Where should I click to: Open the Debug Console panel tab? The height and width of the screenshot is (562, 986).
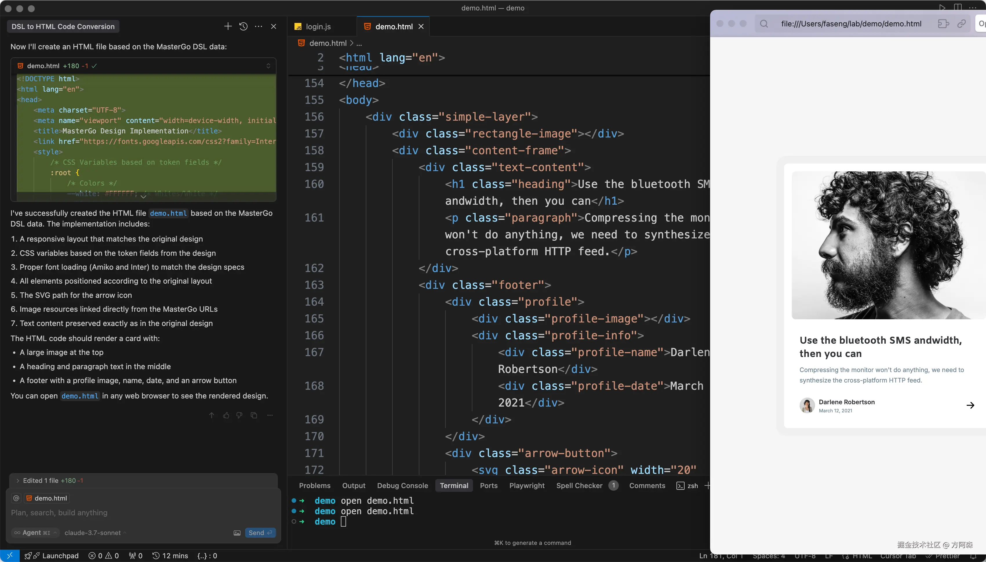point(402,485)
